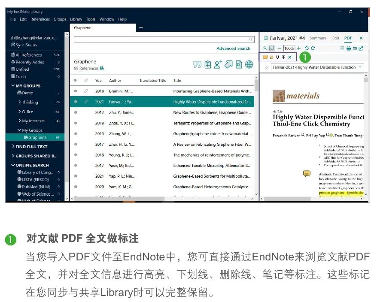Toggle read status dot for Young 2018

[x=76, y=155]
